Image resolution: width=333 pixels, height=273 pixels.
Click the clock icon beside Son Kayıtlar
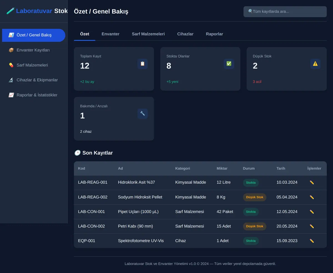(77, 153)
